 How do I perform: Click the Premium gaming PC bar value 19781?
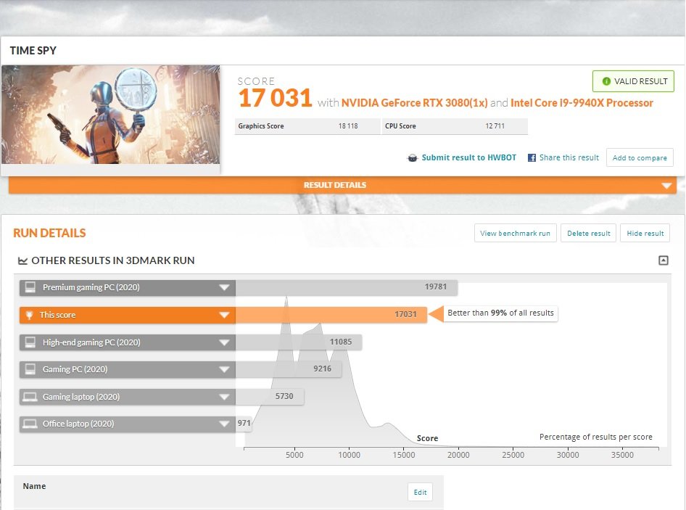click(436, 287)
